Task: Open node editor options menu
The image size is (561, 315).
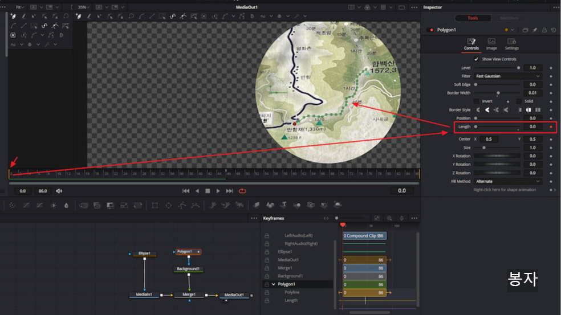Action: (254, 218)
